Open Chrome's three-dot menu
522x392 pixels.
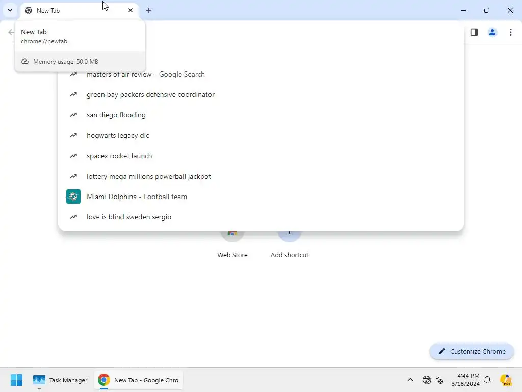511,32
